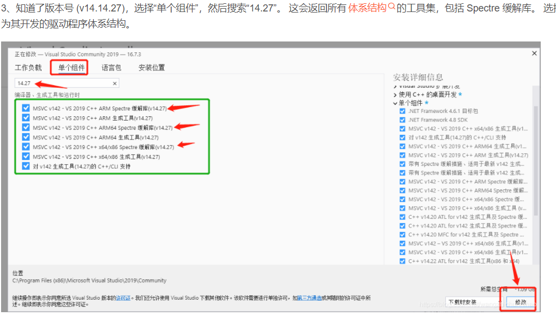Toggle ARM Spectre 缓解库 checkbox in install details
The image size is (556, 316).
point(402,181)
